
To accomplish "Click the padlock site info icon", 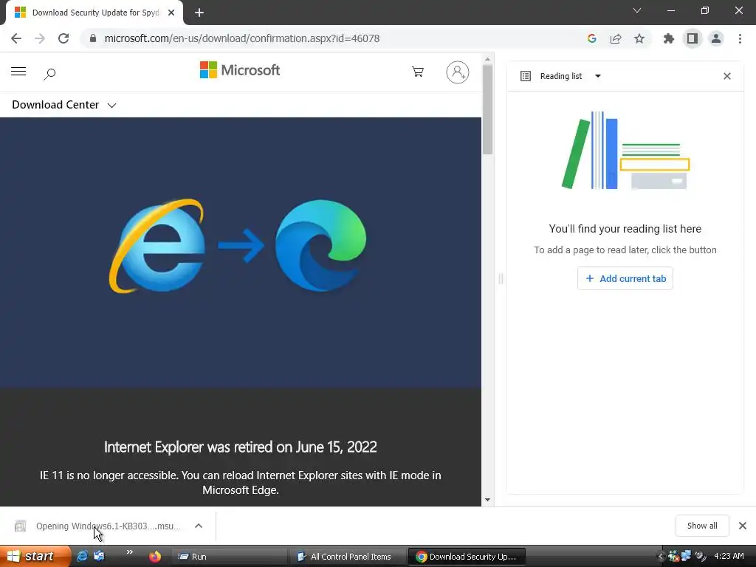I will tap(93, 38).
